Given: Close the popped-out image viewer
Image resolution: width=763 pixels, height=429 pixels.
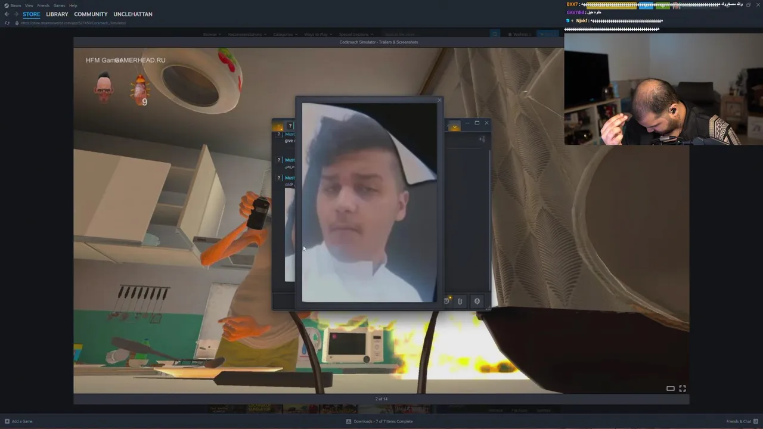Looking at the screenshot, I should (440, 100).
